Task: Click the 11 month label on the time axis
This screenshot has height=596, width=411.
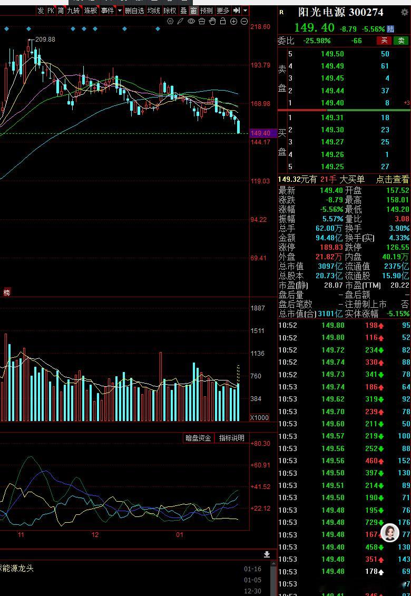Action: point(21,535)
